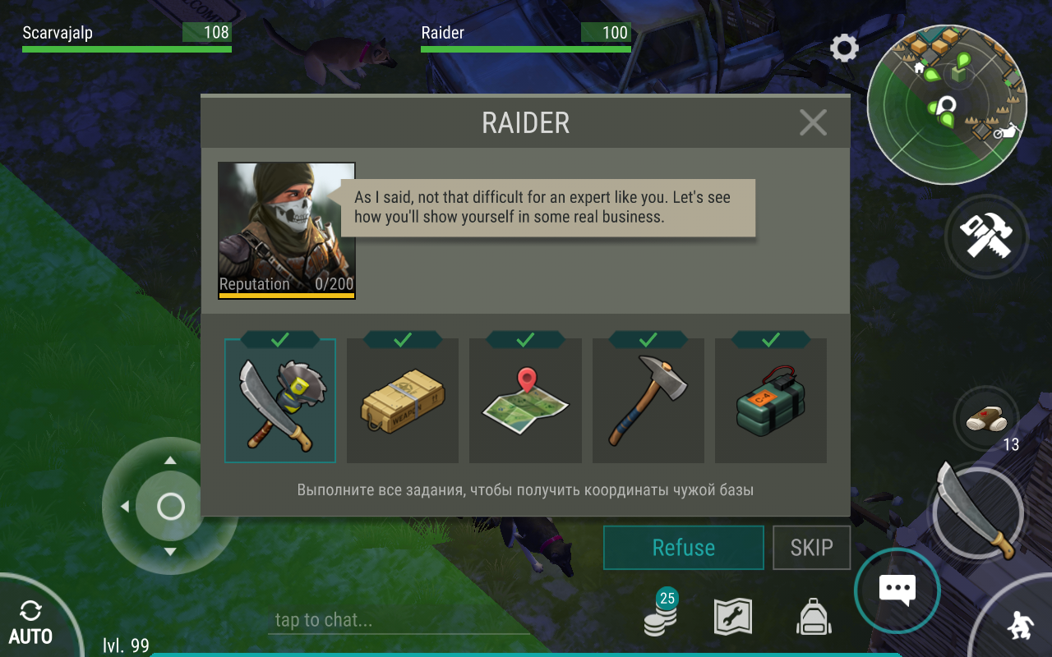Select the machete and saw task slot
Screen dimensions: 1052x657
[280, 401]
